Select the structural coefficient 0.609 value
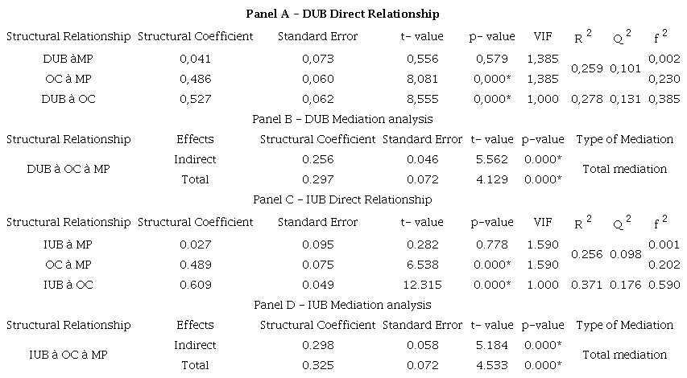The height and width of the screenshot is (378, 687). (195, 285)
